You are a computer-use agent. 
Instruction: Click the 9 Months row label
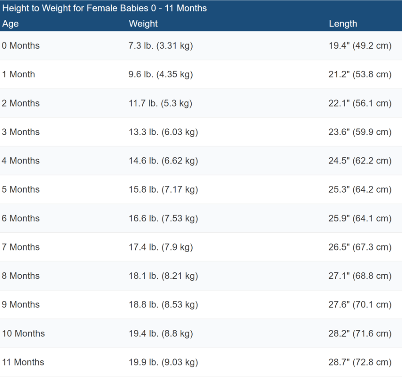point(21,304)
